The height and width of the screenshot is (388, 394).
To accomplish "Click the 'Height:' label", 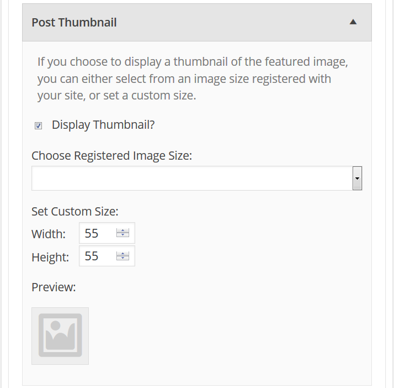I will click(50, 257).
